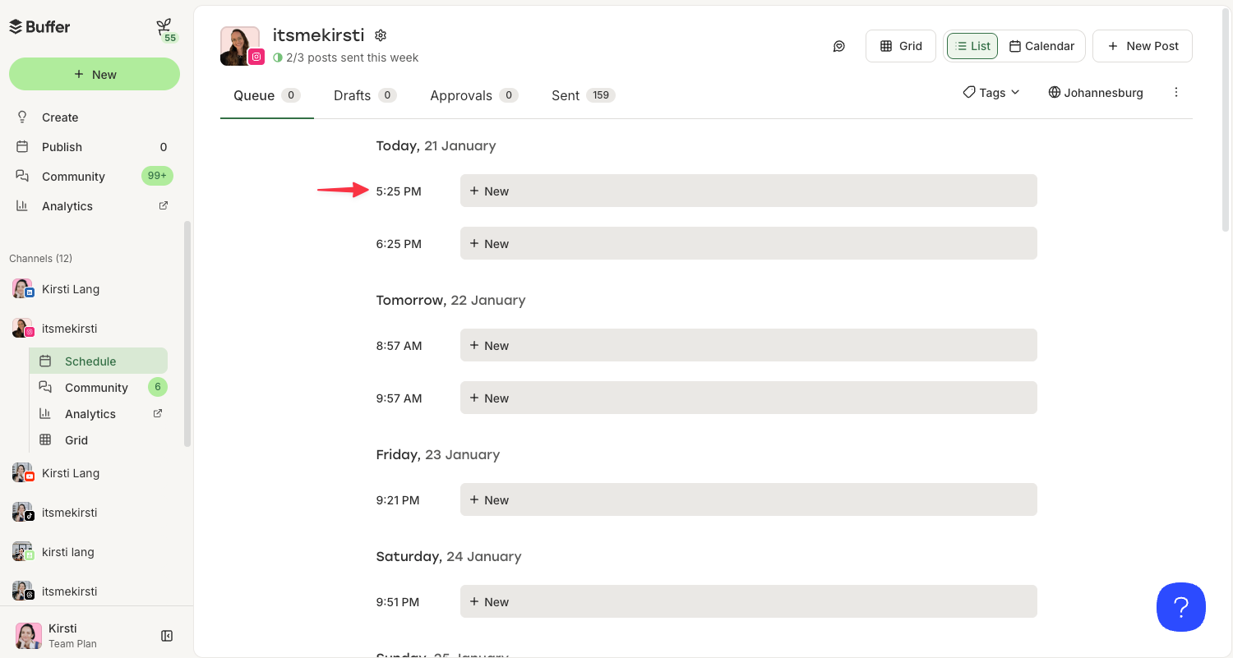Click the New Post button
1233x658 pixels.
[x=1143, y=46]
